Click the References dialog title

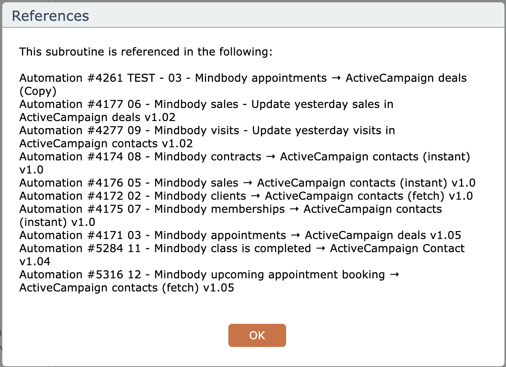click(x=50, y=16)
